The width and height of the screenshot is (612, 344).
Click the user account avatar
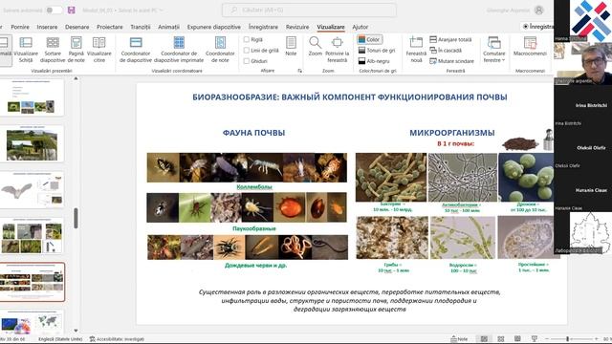pyautogui.click(x=538, y=11)
